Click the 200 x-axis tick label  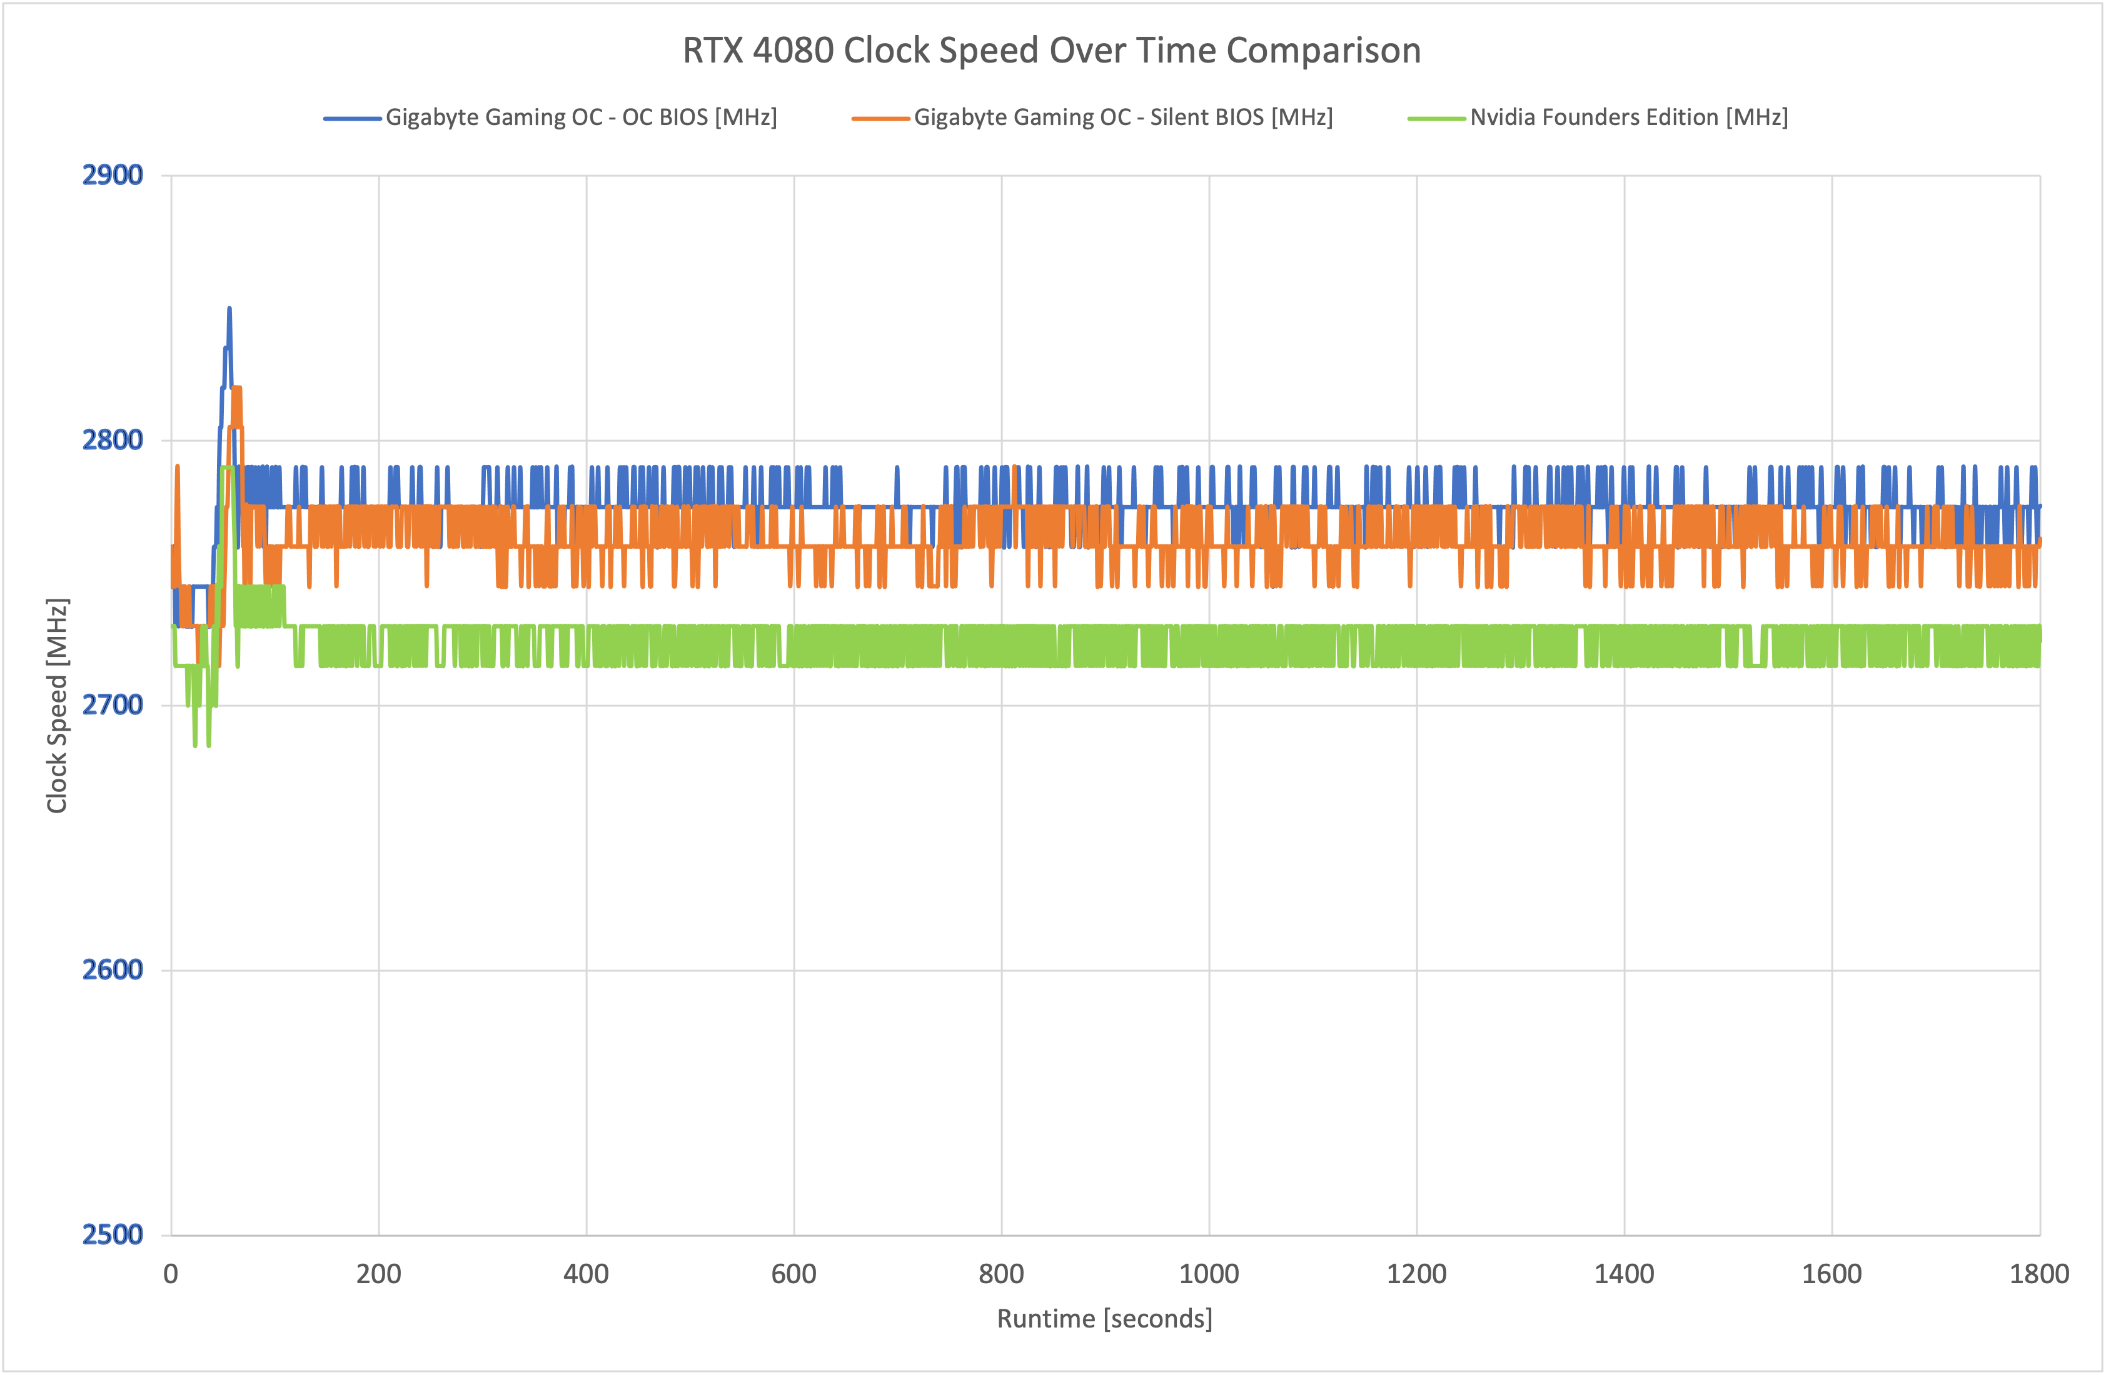click(379, 1274)
